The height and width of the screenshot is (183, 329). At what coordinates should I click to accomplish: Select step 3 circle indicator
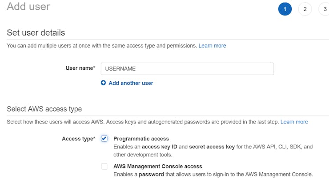[325, 9]
